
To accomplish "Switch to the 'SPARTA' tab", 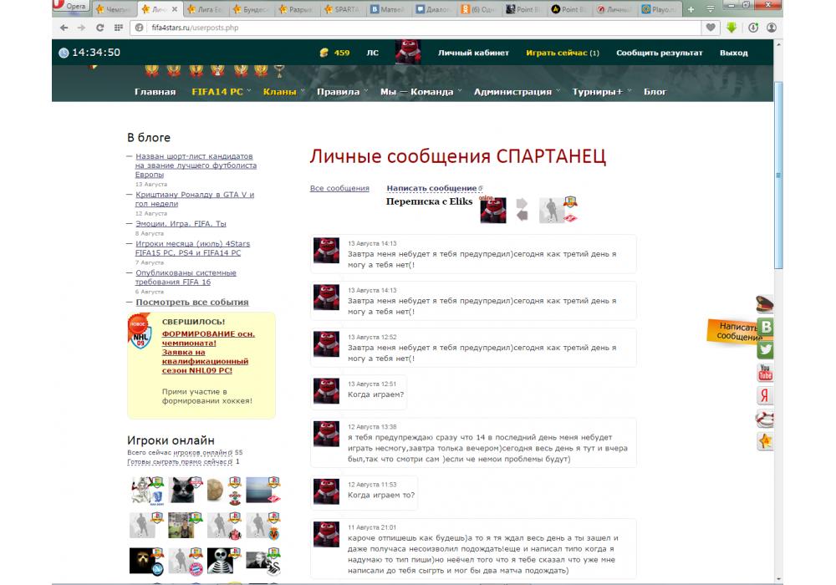I will (342, 9).
